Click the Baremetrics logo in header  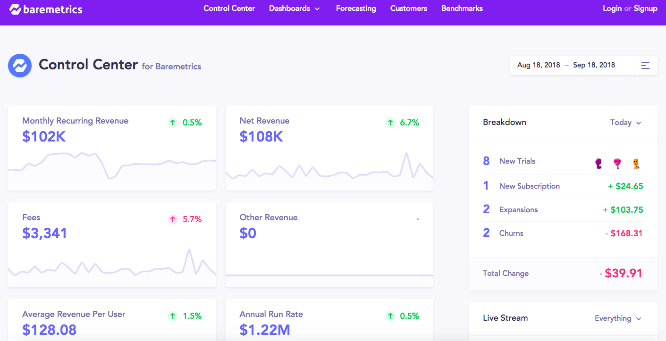46,9
